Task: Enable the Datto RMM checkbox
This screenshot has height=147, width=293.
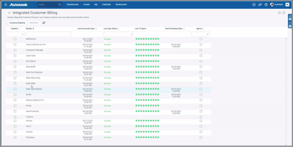Action: click(x=15, y=83)
